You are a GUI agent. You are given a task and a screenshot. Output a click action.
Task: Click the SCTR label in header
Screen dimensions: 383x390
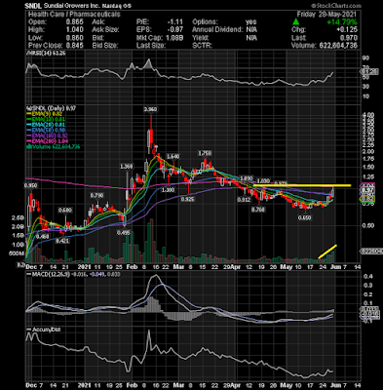pyautogui.click(x=202, y=46)
